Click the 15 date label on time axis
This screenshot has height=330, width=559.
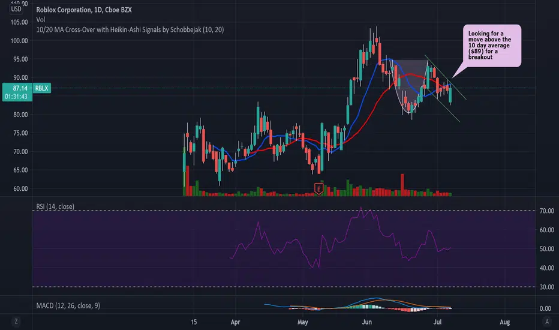point(194,322)
